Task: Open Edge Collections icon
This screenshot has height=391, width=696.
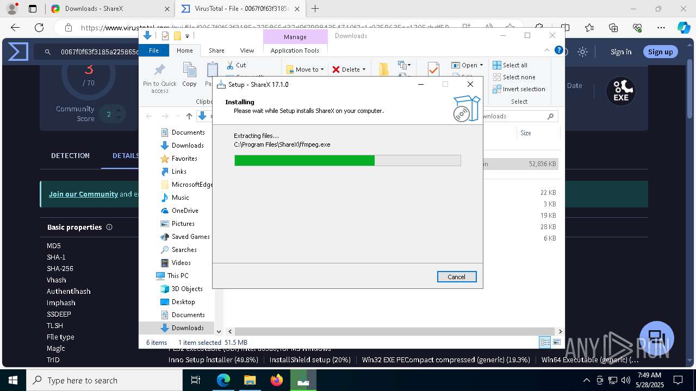Action: 613,28
